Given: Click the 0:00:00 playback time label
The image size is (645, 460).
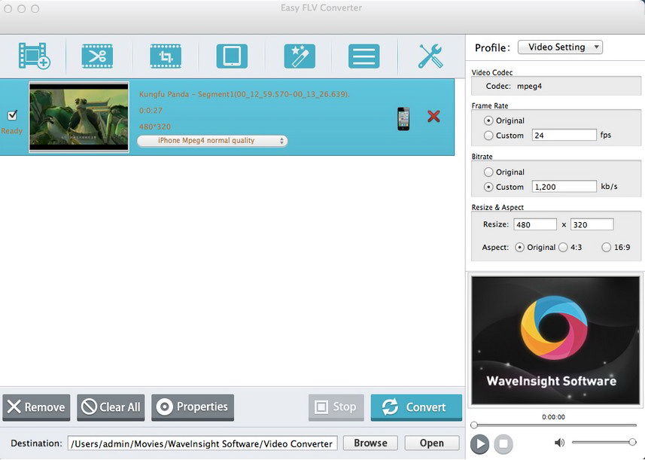Looking at the screenshot, I should click(553, 417).
